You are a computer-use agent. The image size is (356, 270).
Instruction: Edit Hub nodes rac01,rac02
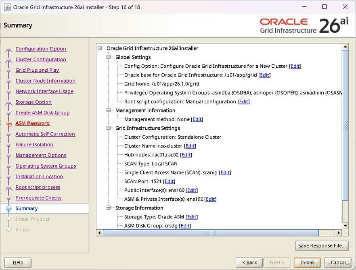pos(186,155)
